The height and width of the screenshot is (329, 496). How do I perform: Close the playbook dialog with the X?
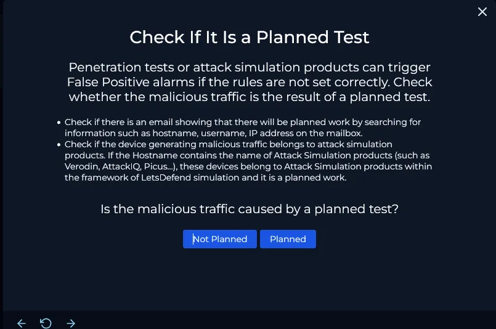482,12
